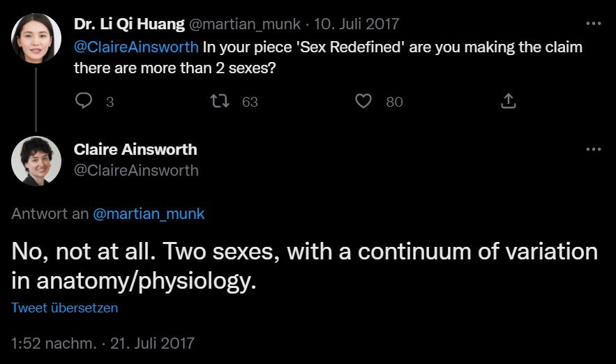This screenshot has width=616, height=364.
Task: Click the gray @ClaireAinsworth handle under the name
Action: coord(136,170)
